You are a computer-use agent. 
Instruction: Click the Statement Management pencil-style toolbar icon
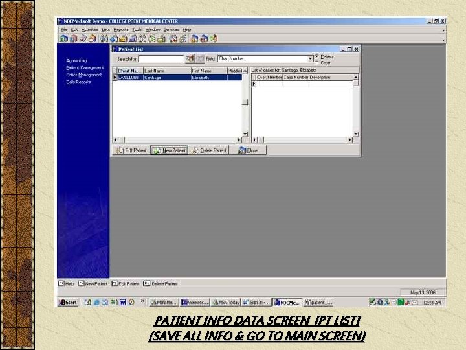pyautogui.click(x=83, y=39)
